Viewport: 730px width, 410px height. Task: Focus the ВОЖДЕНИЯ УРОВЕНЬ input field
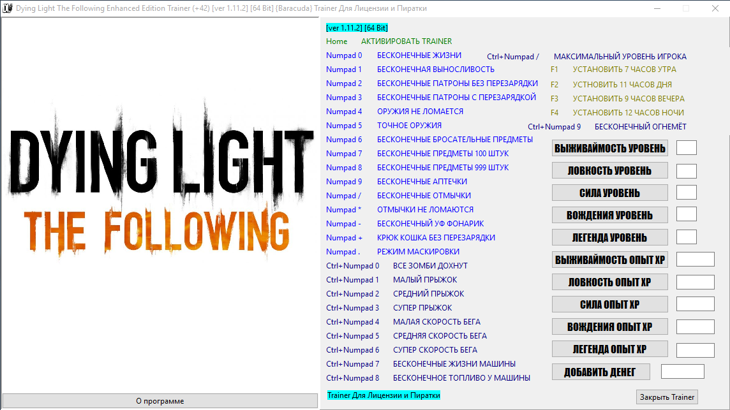pos(687,214)
